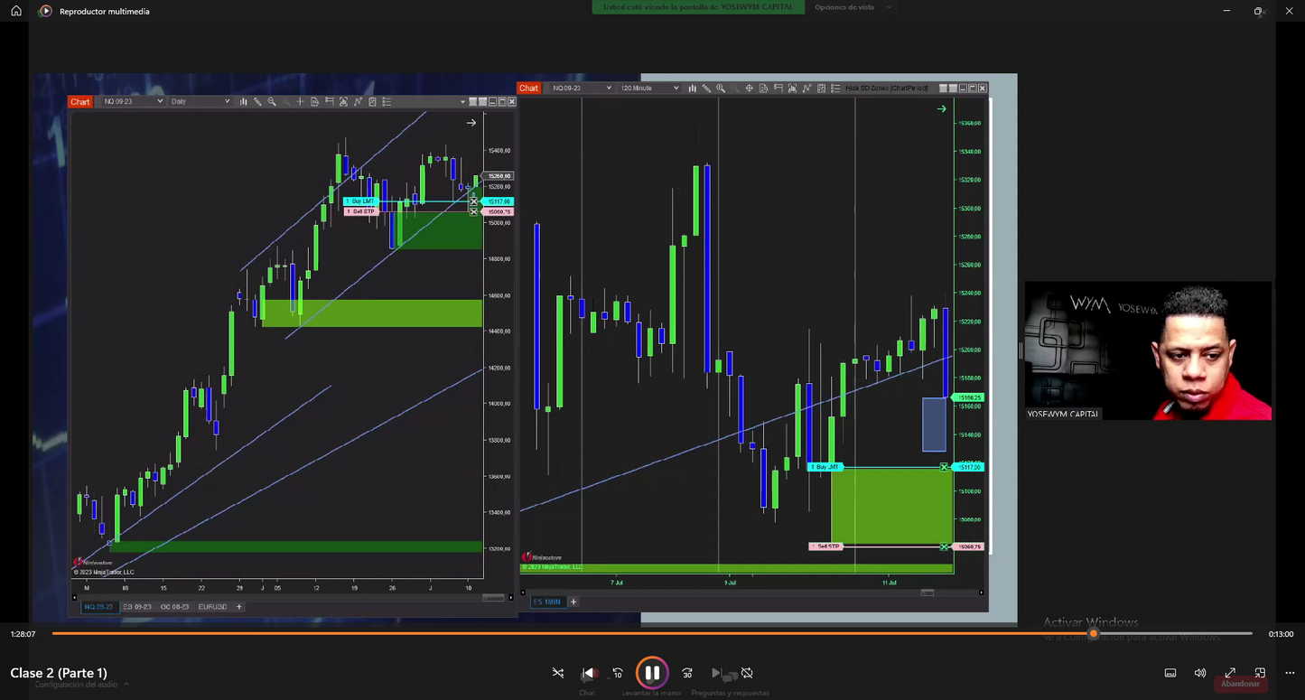The height and width of the screenshot is (700, 1305).
Task: Seek on the video progress bar
Action: 652,634
